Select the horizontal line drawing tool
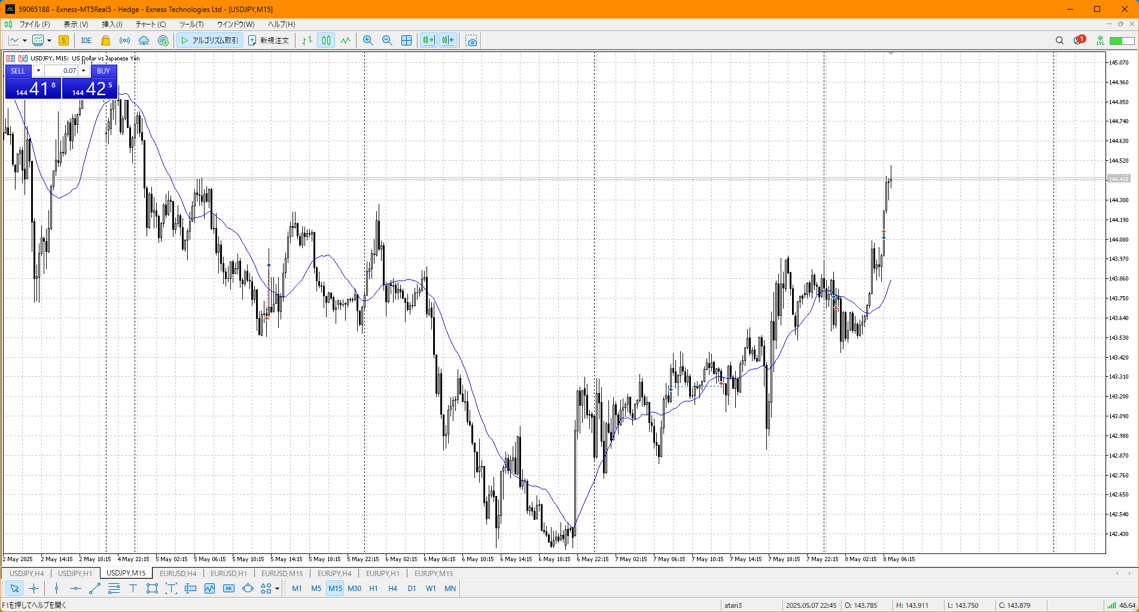The image size is (1139, 612). [x=75, y=589]
